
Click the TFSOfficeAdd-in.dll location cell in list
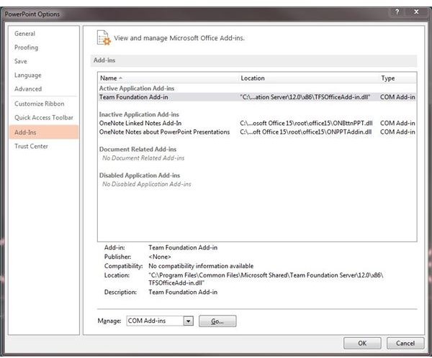point(305,97)
